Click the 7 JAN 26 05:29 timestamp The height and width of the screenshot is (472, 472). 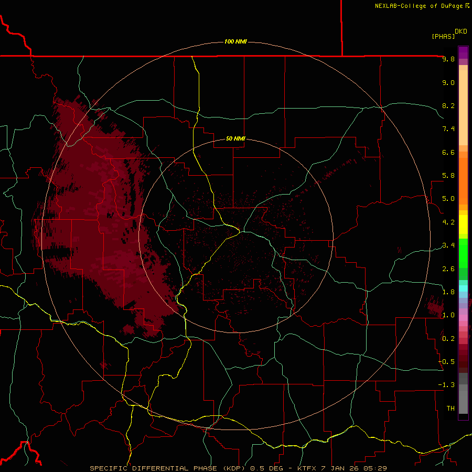point(355,468)
